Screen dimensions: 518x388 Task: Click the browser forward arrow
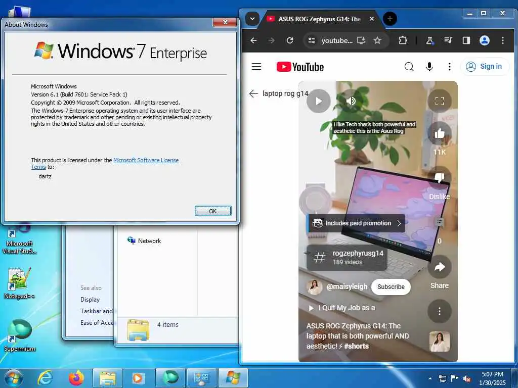pos(271,40)
